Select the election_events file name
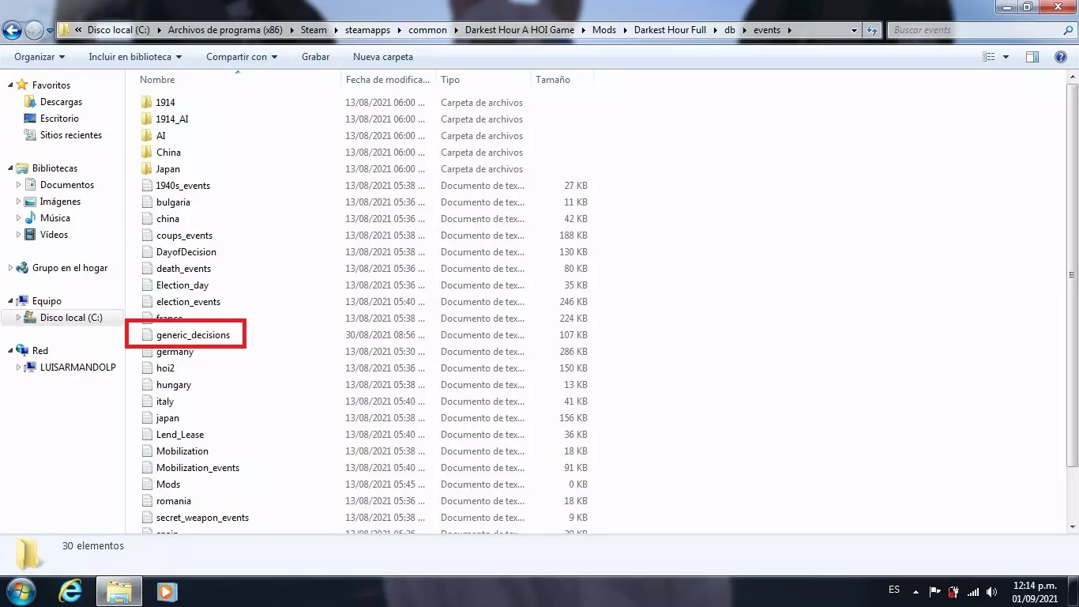1079x607 pixels. click(188, 302)
